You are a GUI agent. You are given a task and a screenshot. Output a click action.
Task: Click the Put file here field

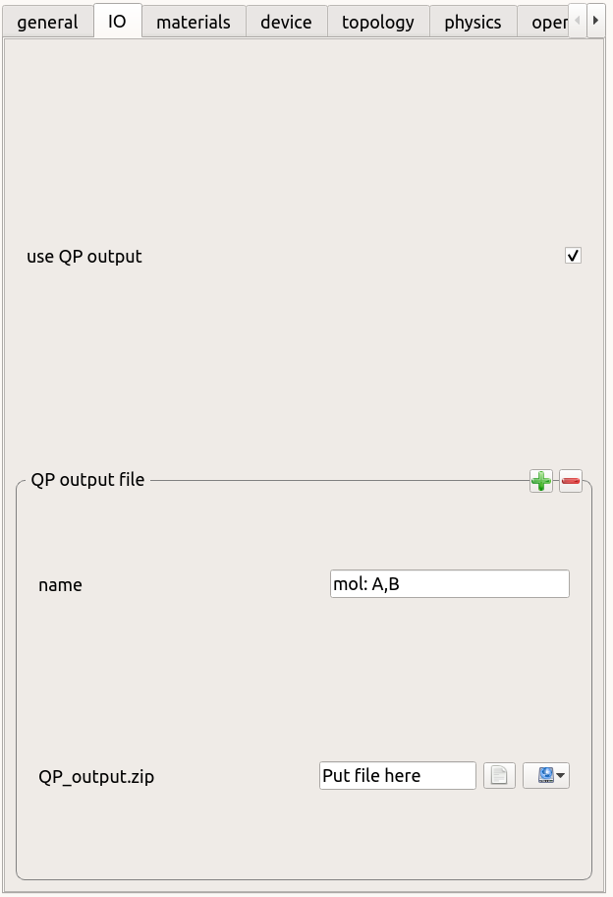(x=398, y=776)
